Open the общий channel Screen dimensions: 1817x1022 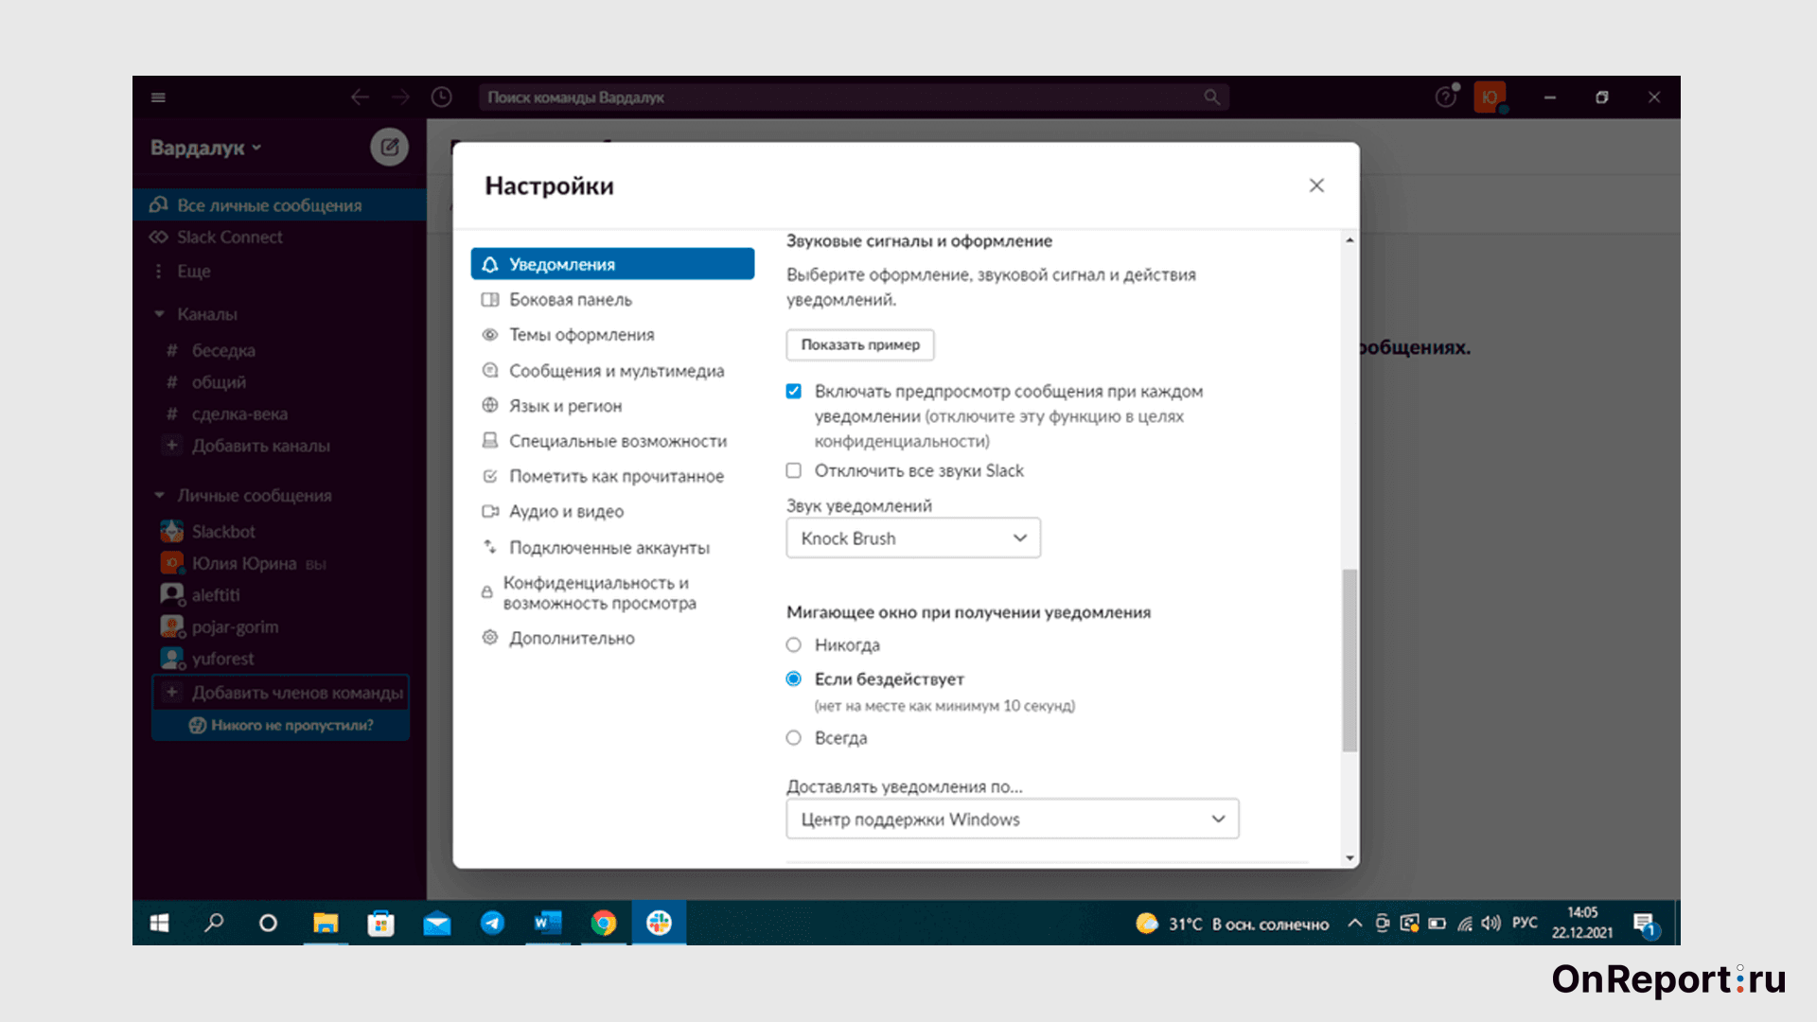207,382
